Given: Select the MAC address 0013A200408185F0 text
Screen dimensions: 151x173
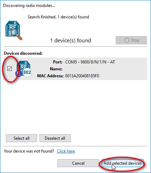Looking at the screenshot, I should click(82, 76).
